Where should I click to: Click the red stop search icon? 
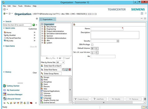point(70,69)
